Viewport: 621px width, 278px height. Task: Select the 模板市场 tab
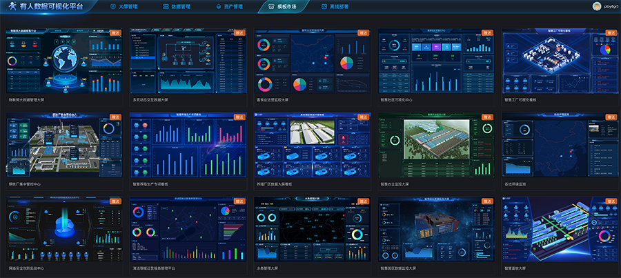point(282,7)
